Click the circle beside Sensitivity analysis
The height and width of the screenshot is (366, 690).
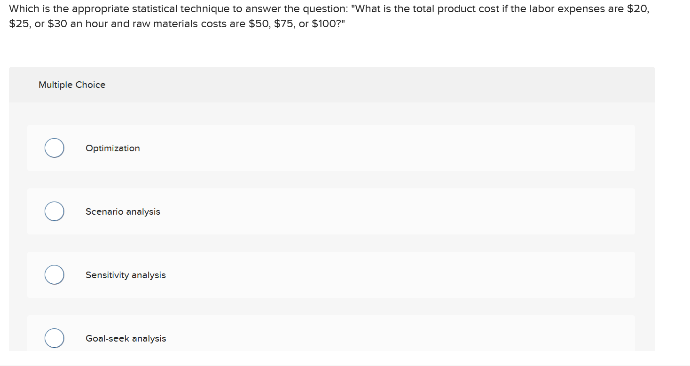(x=54, y=274)
